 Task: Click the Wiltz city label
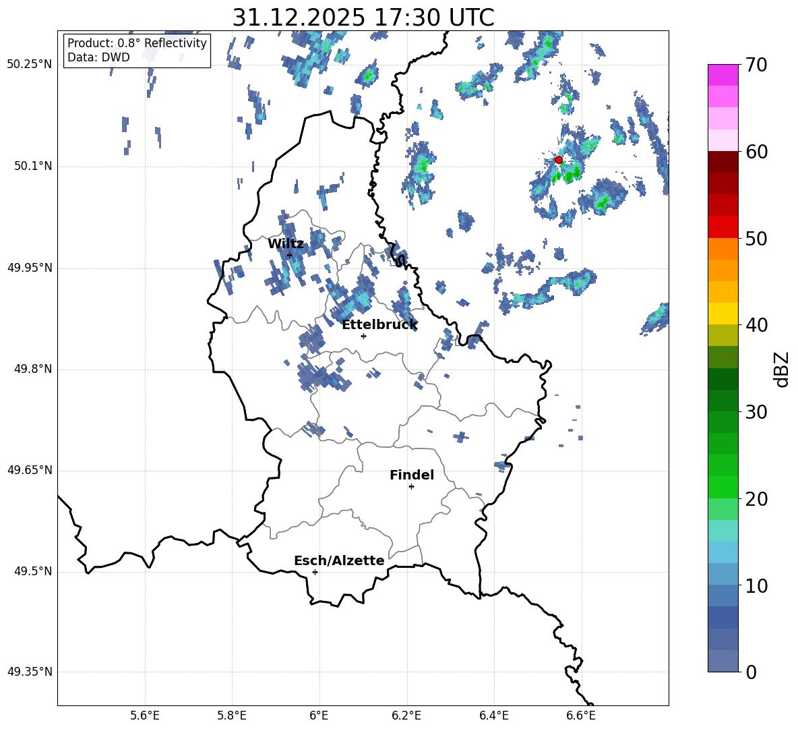pos(286,244)
